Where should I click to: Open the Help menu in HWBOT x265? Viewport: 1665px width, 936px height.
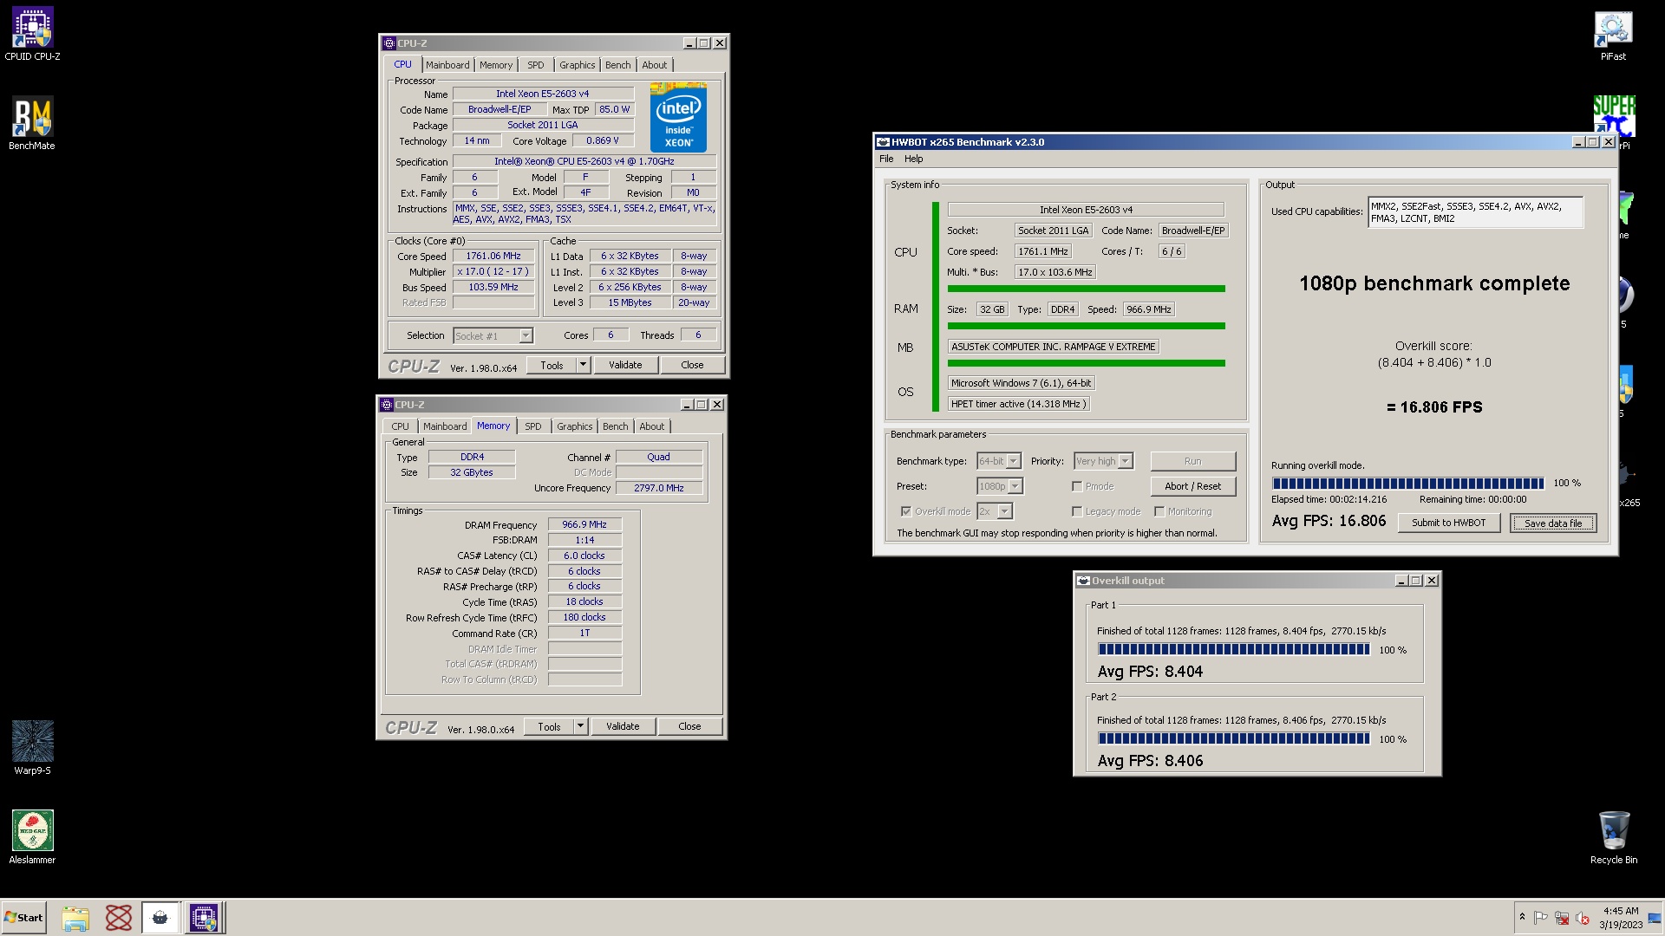tap(914, 159)
